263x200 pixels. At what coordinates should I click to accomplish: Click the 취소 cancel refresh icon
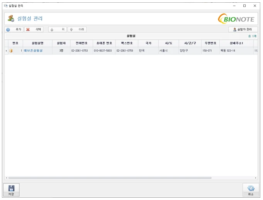click(x=251, y=188)
